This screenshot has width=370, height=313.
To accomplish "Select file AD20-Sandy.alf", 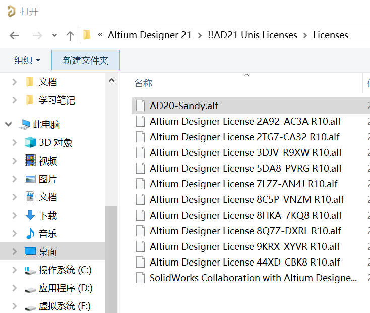I will 251,106.
